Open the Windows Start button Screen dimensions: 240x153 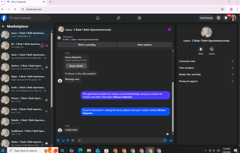click(x=3, y=150)
